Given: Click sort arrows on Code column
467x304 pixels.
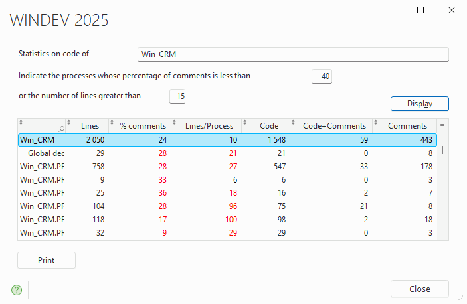Looking at the screenshot, I should 245,122.
